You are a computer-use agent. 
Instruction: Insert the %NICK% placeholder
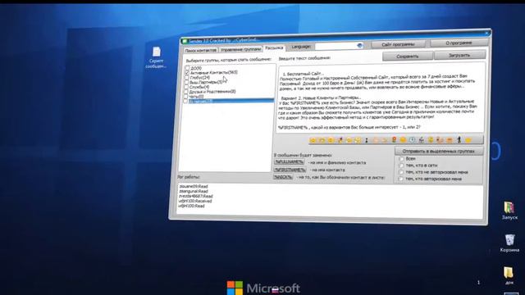pyautogui.click(x=283, y=177)
